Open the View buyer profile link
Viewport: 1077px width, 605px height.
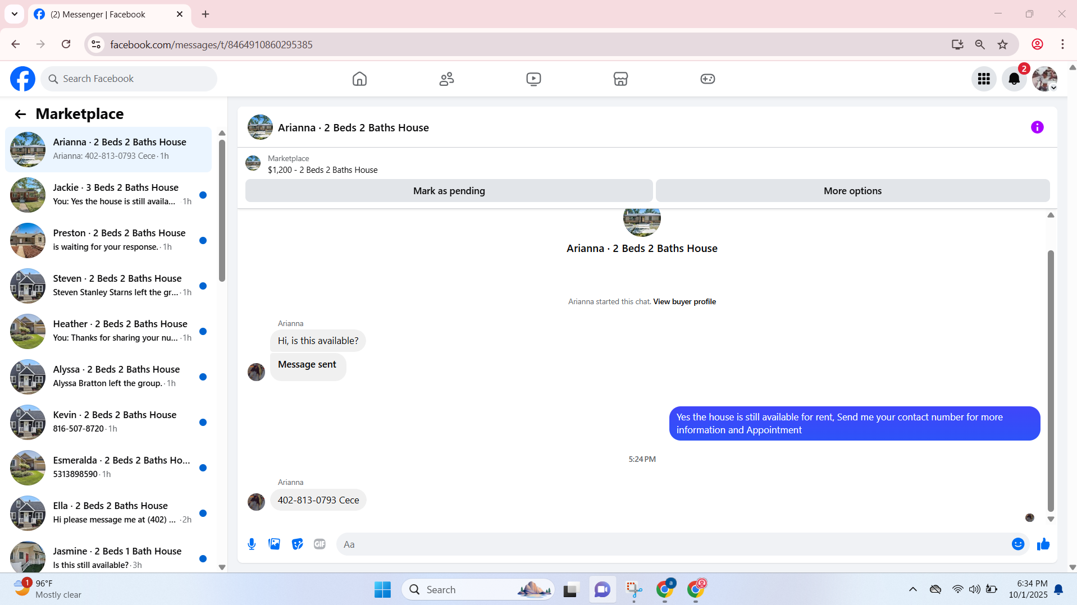[x=684, y=302]
